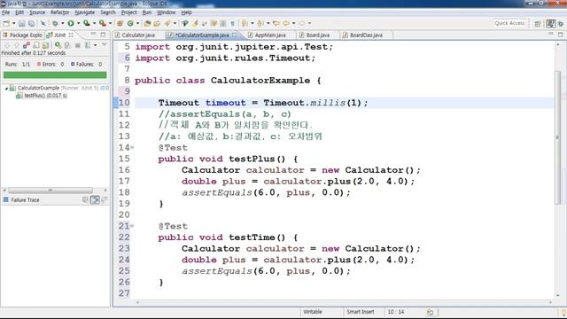Click the Open Type icon
The width and height of the screenshot is (567, 319).
click(147, 24)
